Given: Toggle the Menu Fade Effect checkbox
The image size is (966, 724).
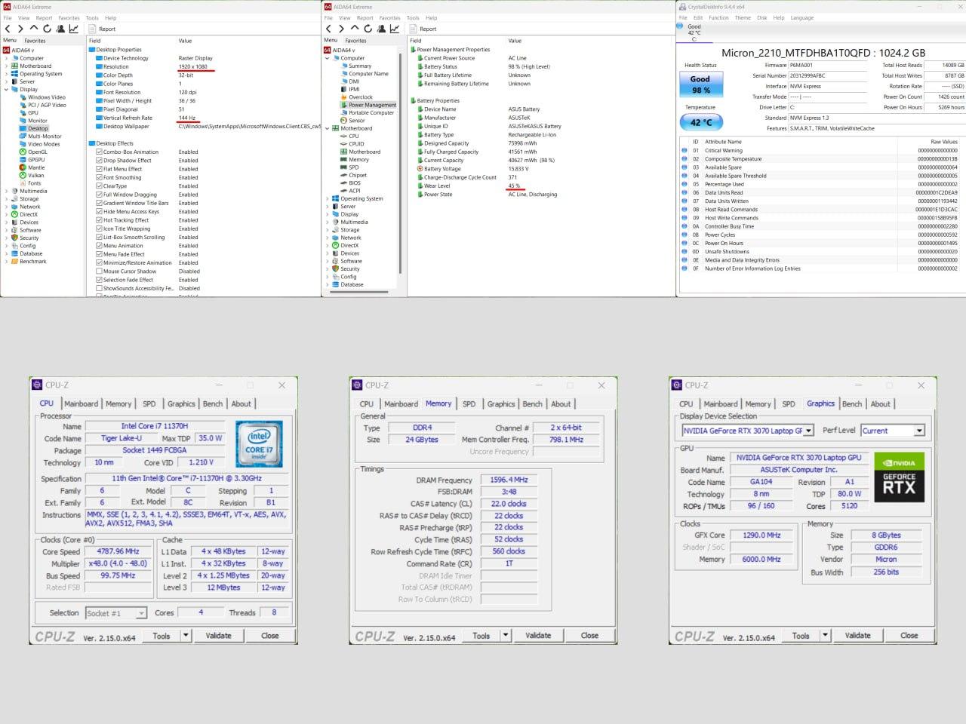Looking at the screenshot, I should tap(99, 254).
